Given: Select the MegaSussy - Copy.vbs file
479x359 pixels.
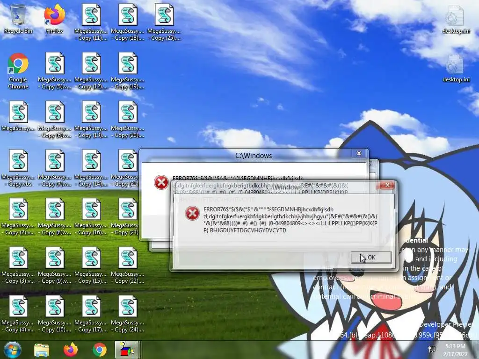Looking at the screenshot, I should 18,168.
